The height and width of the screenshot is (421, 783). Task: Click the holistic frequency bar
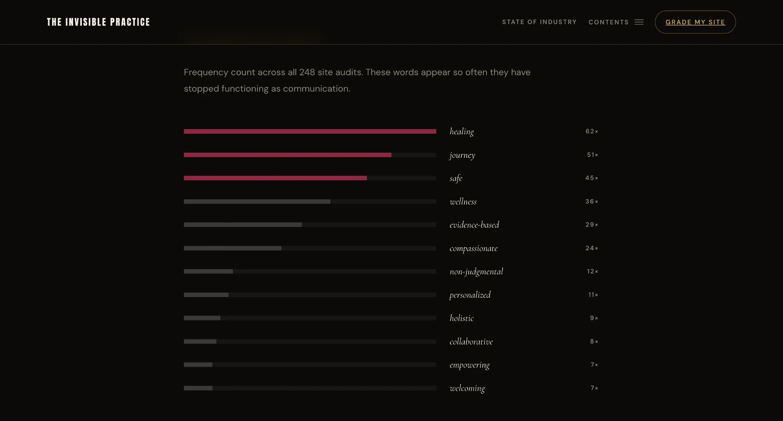click(310, 318)
